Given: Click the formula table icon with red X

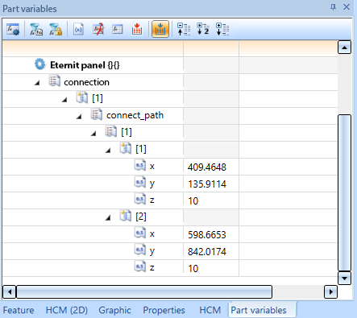Looking at the screenshot, I should click(98, 29).
